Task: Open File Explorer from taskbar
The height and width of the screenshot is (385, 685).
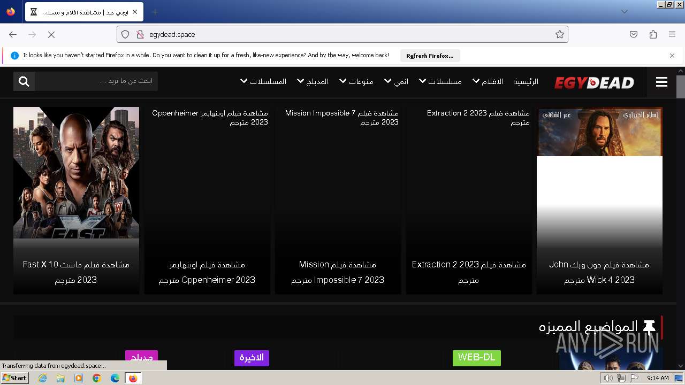Action: (x=60, y=378)
